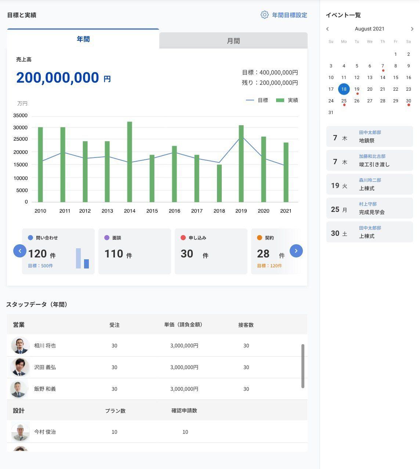The width and height of the screenshot is (420, 469).
Task: Click the 2018 green bar in chart
Action: click(219, 183)
